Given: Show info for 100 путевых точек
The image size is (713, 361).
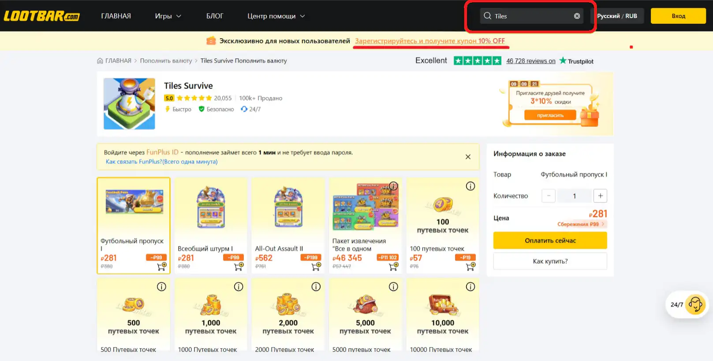Looking at the screenshot, I should (x=470, y=186).
